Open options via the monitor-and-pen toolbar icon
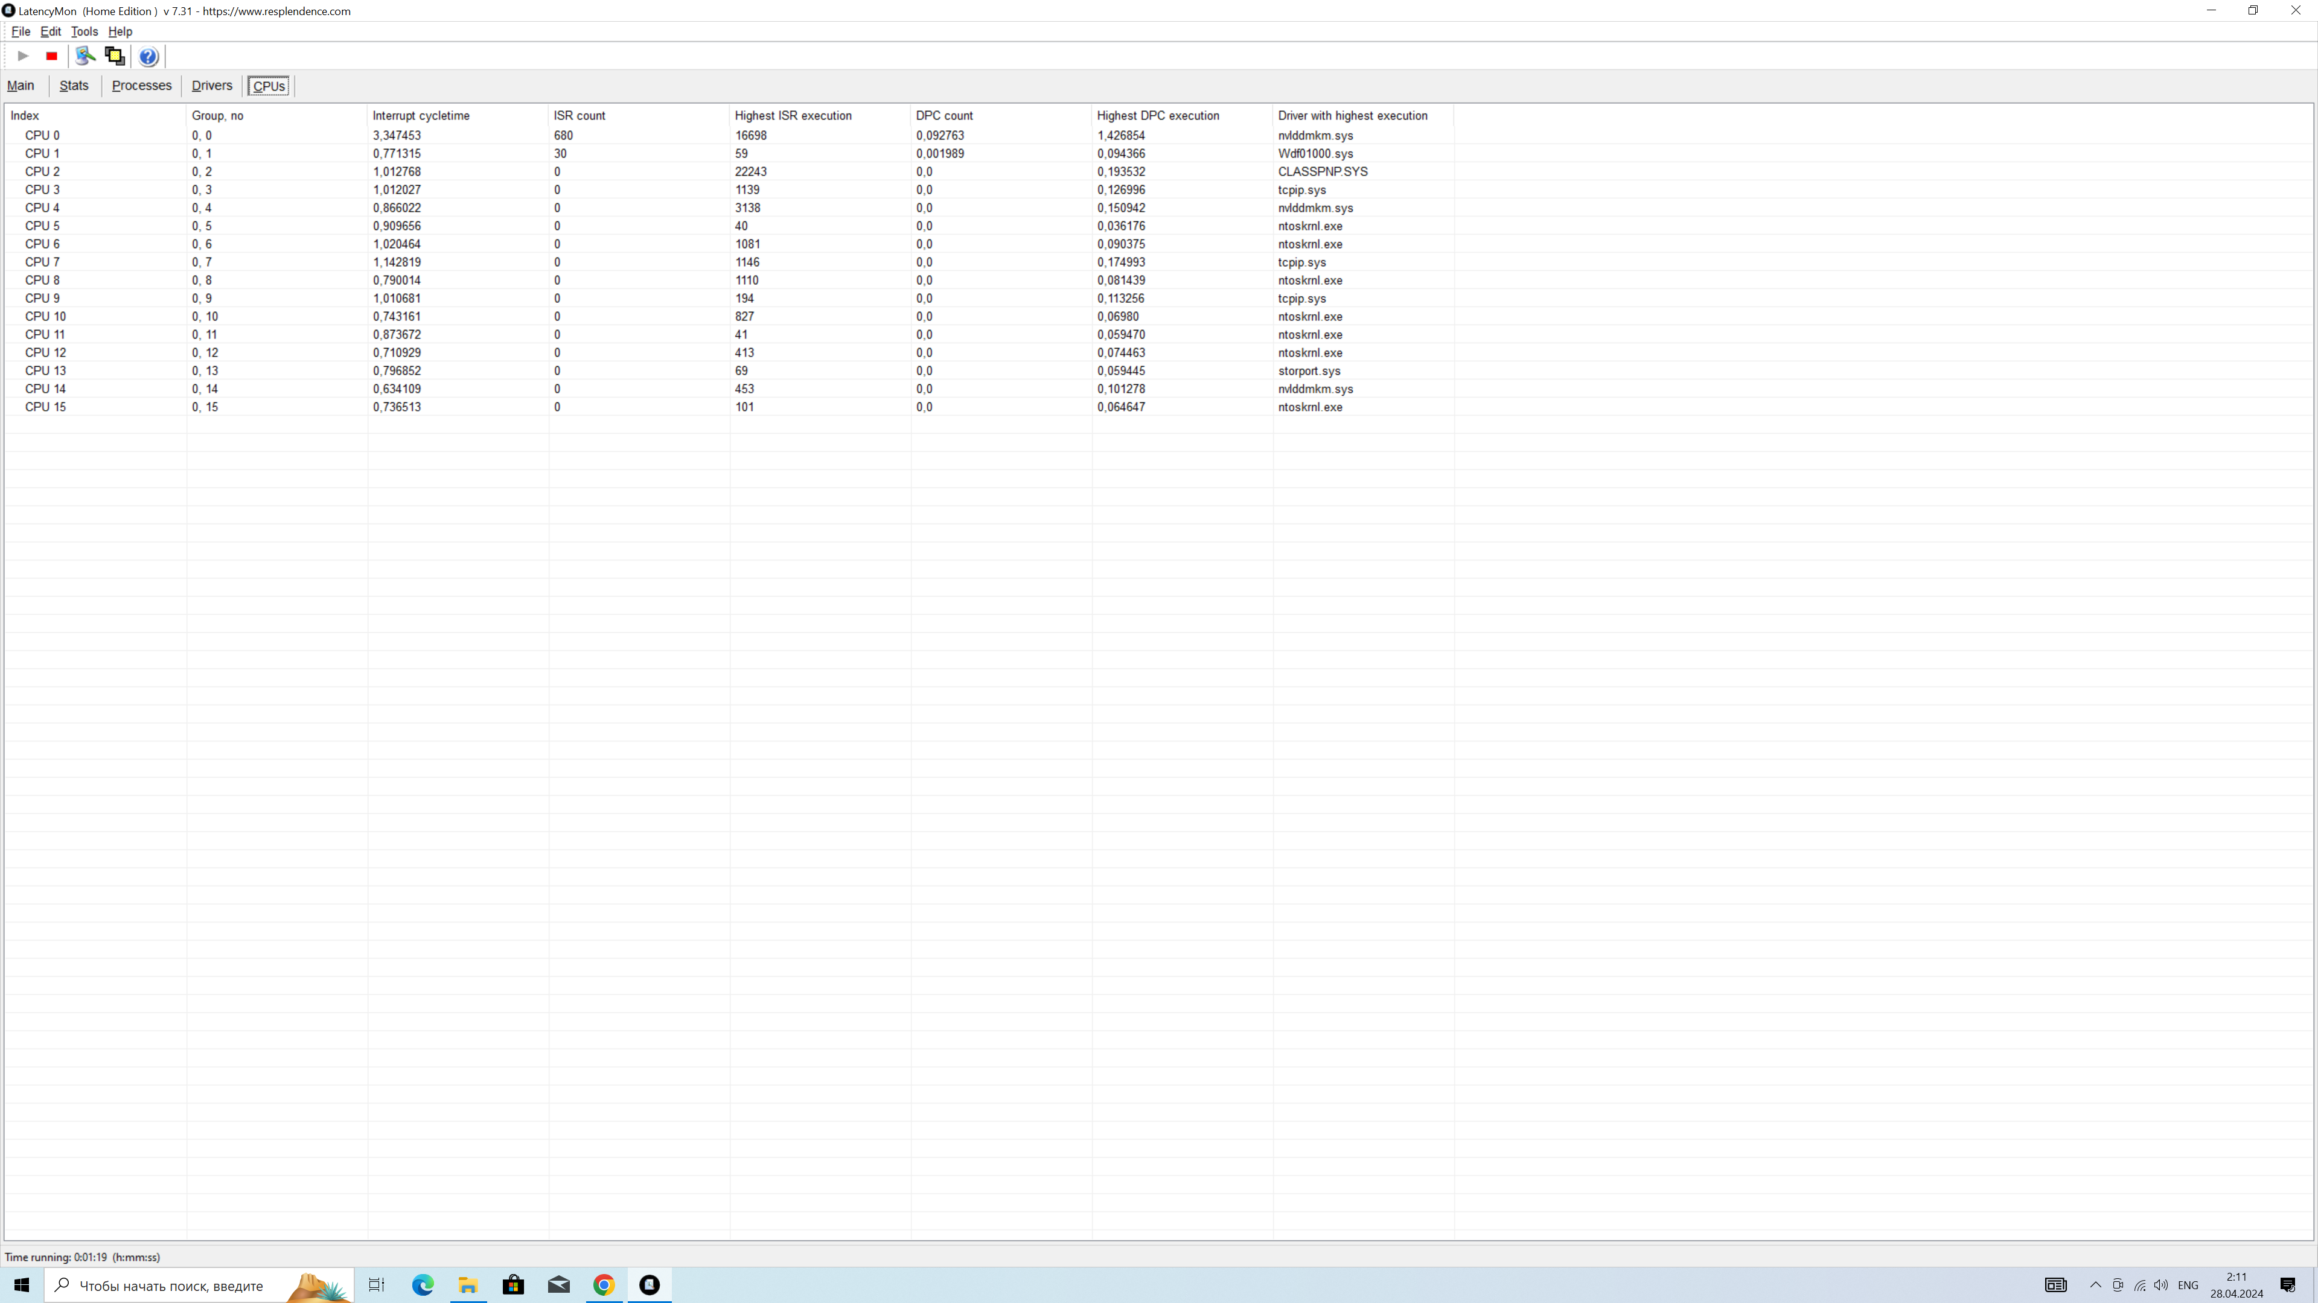Viewport: 2318px width, 1303px height. 86,55
